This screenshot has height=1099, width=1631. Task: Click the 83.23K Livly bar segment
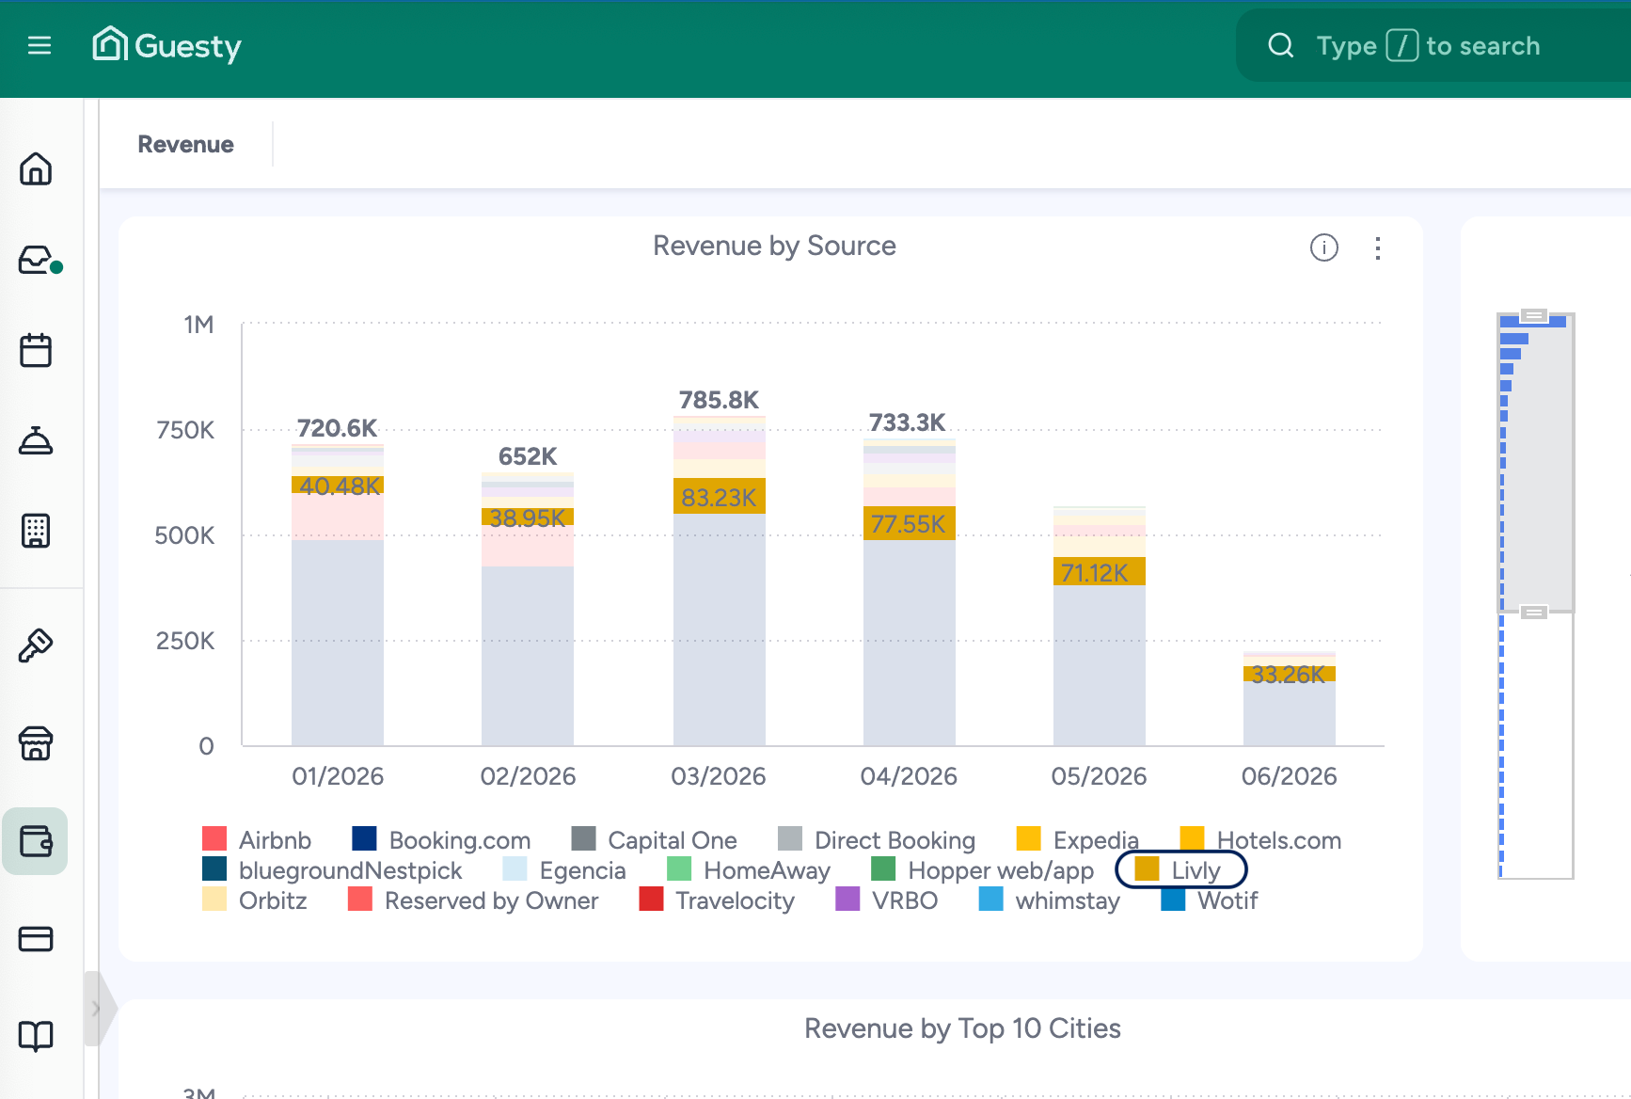(x=720, y=496)
